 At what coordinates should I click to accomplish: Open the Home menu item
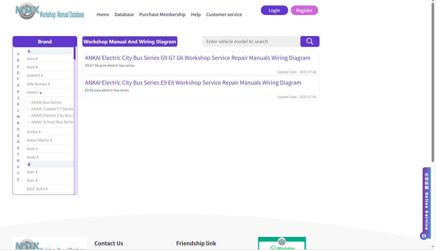[x=103, y=14]
